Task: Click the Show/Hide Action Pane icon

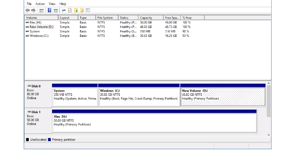Action: click(55, 10)
